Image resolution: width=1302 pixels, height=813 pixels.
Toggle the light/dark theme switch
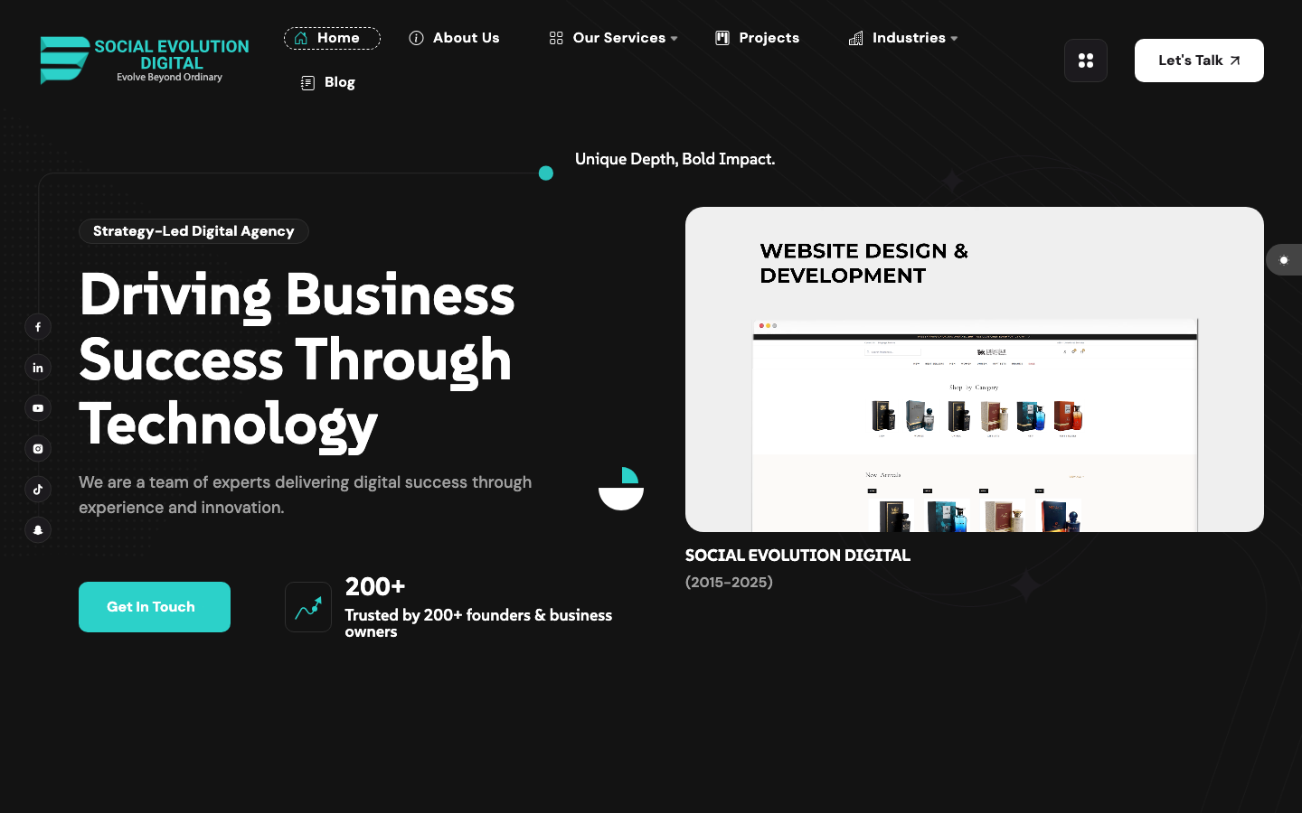tap(1283, 260)
